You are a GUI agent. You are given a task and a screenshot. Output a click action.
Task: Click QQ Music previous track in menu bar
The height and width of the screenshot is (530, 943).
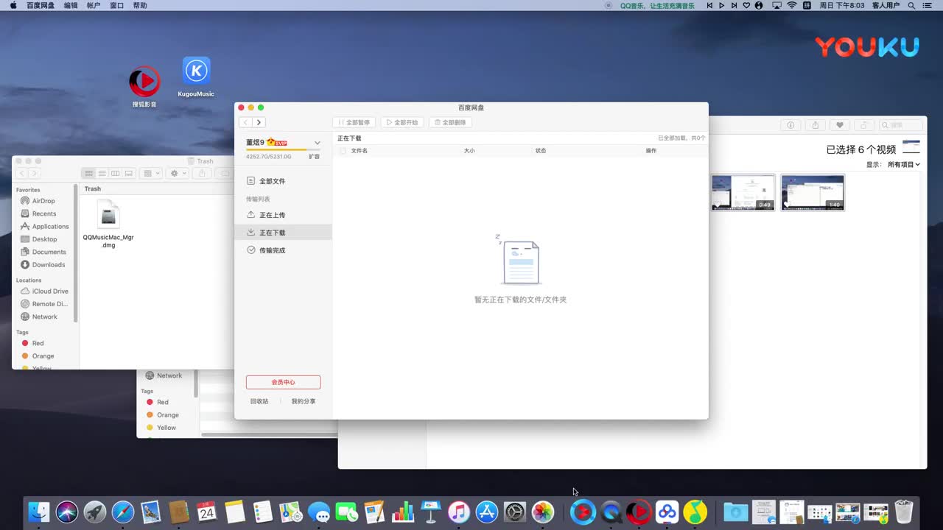pos(709,5)
